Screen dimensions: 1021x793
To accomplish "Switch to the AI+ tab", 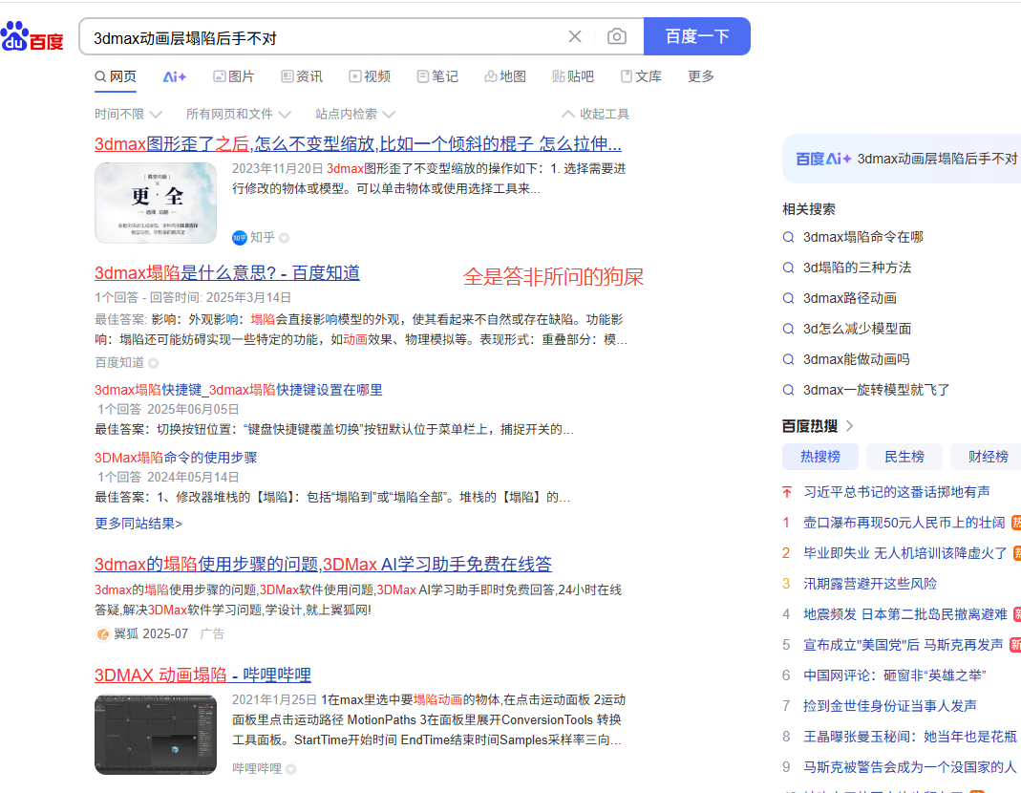I will [175, 76].
